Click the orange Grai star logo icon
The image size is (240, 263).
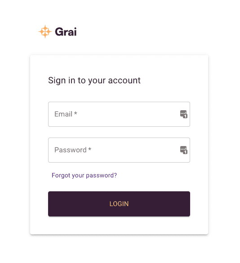coord(45,31)
